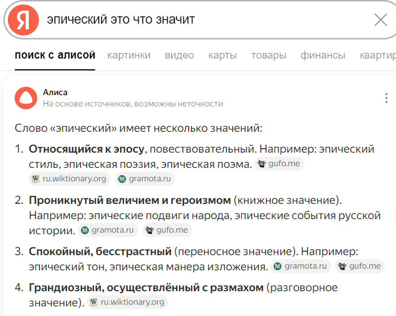
Task: Click the Yandex logo icon
Action: 23,20
